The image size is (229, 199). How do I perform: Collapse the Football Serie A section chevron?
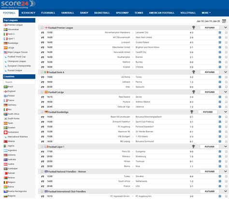(226, 72)
